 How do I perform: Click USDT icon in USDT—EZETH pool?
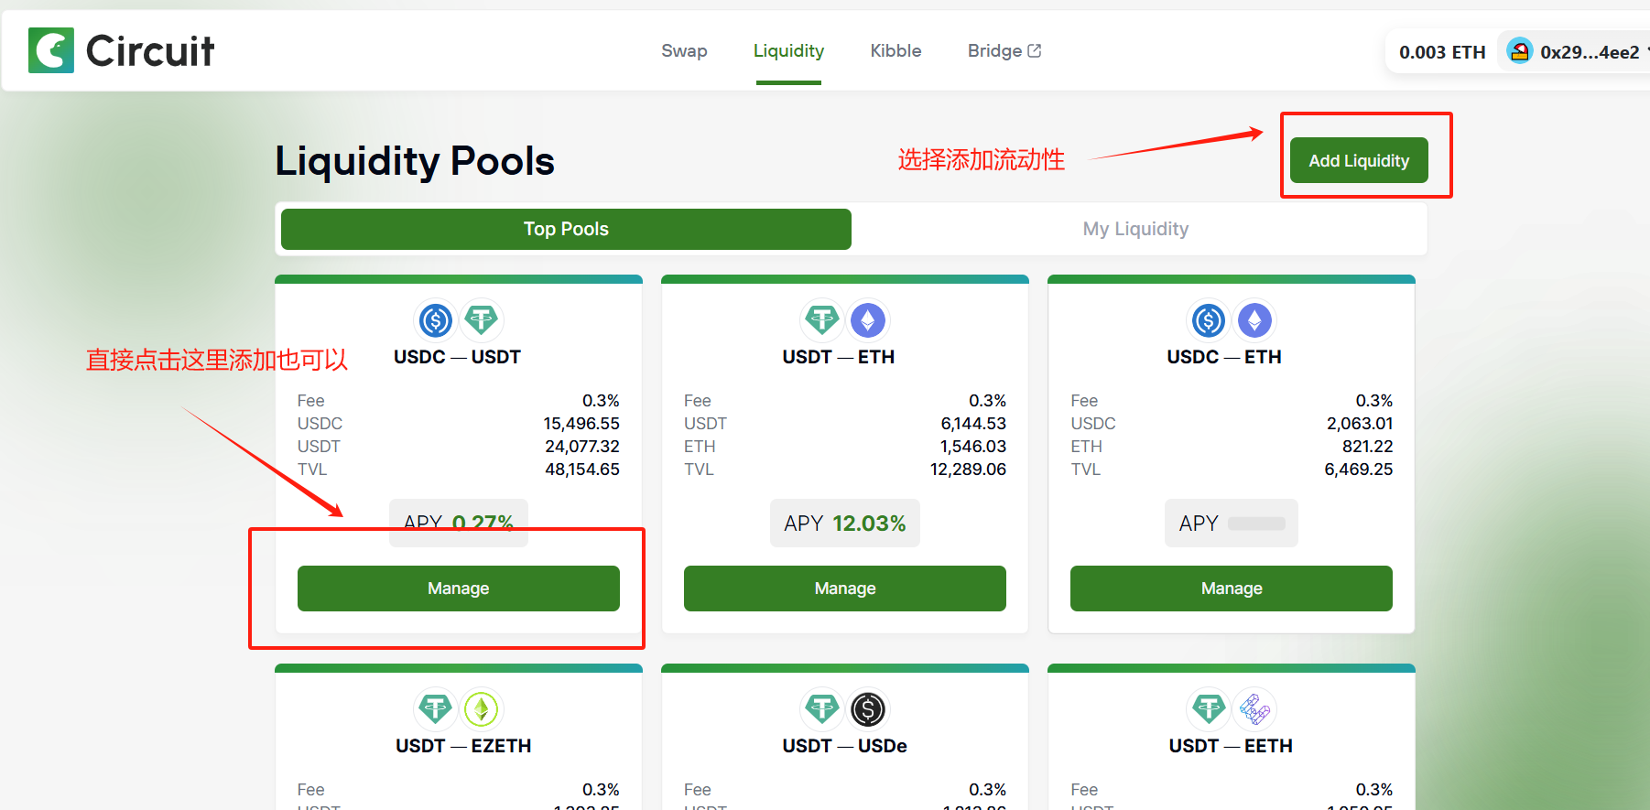coord(436,709)
